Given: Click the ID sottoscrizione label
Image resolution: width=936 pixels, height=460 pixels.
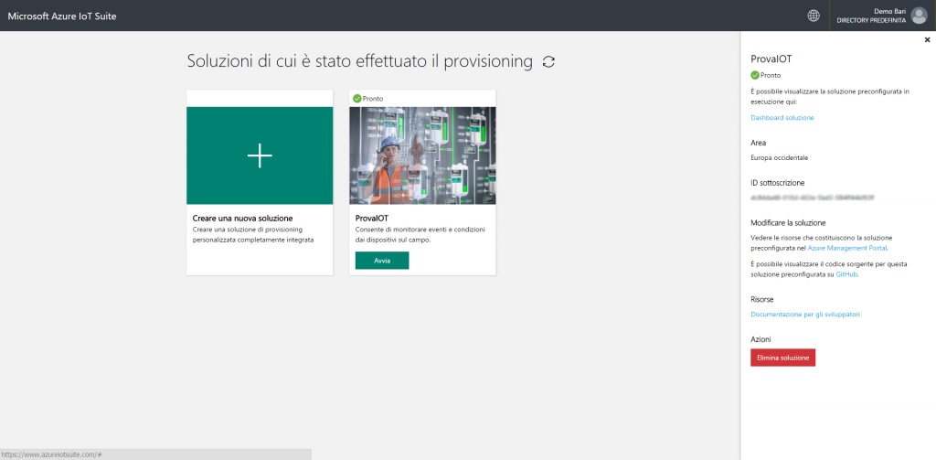Looking at the screenshot, I should (x=778, y=183).
